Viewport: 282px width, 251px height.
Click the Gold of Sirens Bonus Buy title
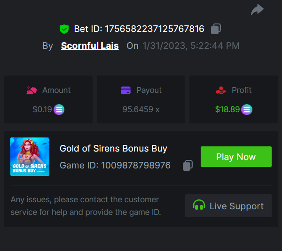coord(113,149)
